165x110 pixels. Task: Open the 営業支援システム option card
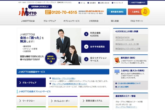point(95,101)
